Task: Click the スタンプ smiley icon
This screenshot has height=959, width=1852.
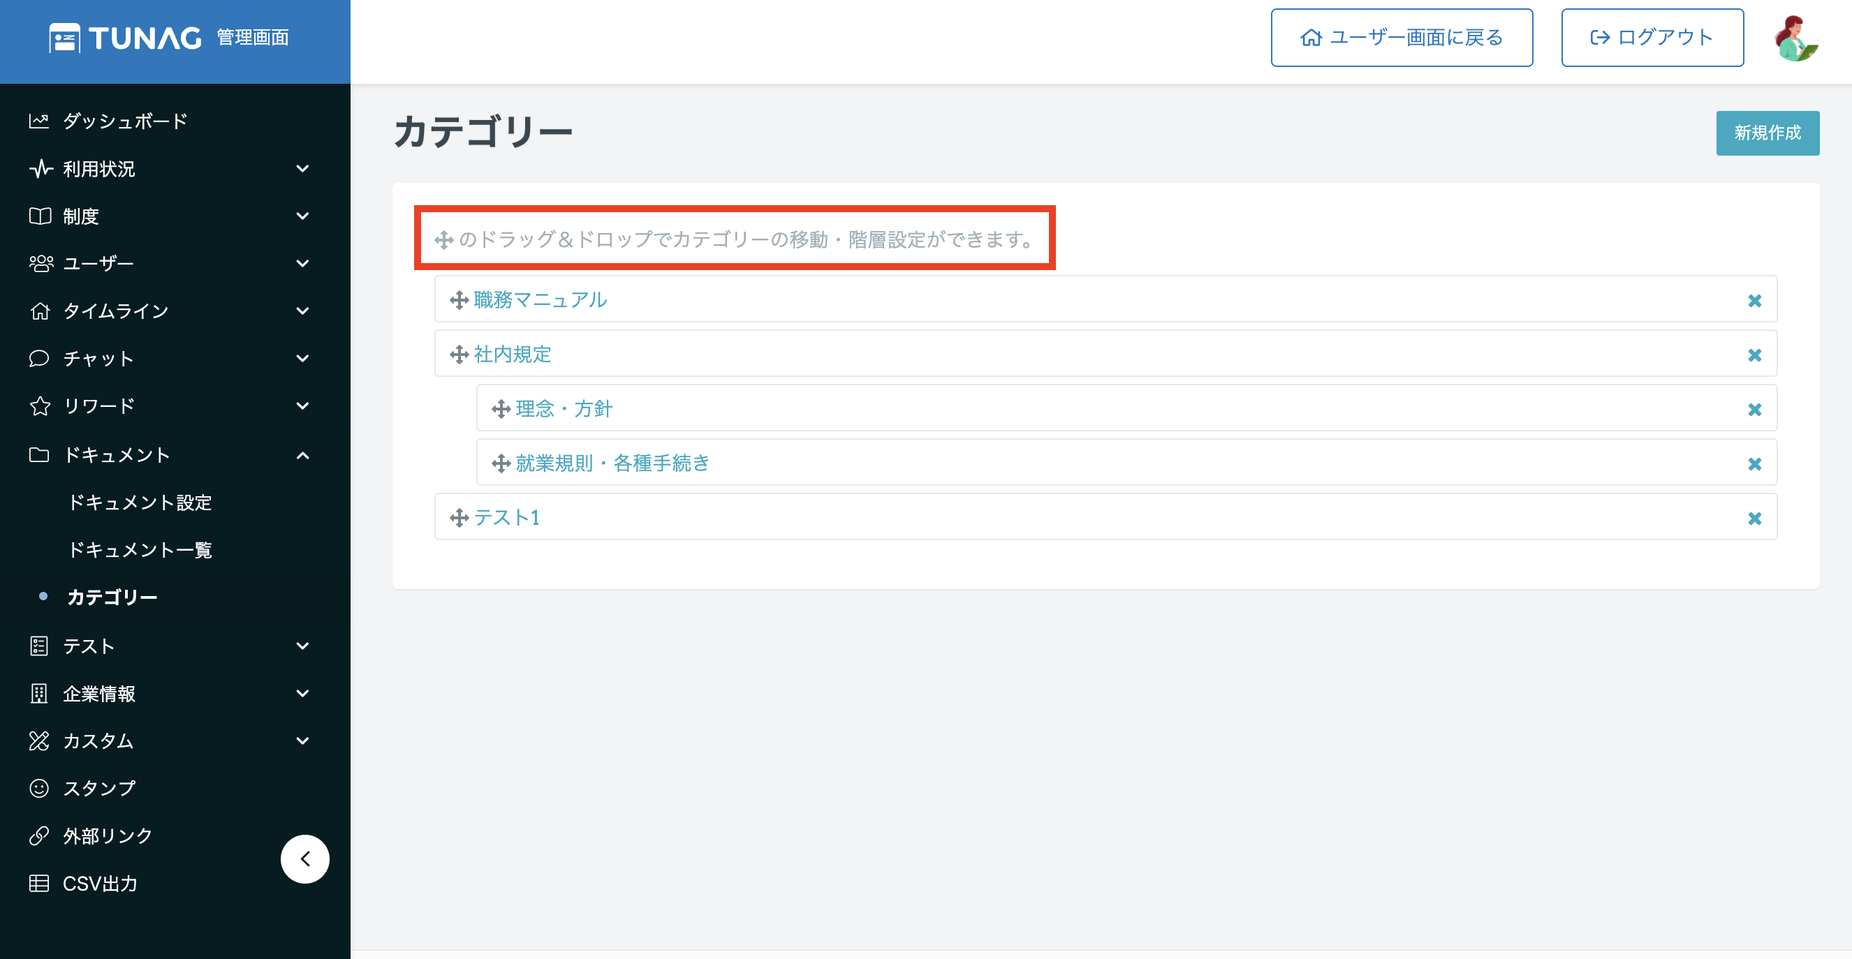Action: [x=40, y=788]
